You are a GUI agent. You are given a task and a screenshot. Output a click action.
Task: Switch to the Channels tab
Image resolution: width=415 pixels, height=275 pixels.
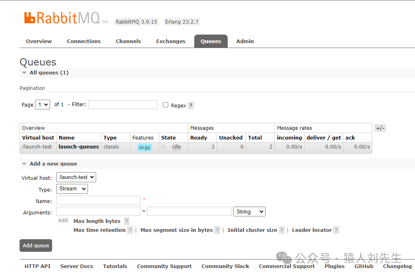click(x=128, y=41)
